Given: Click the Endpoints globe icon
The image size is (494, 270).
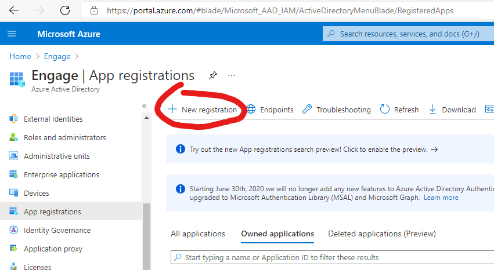Looking at the screenshot, I should coord(251,109).
